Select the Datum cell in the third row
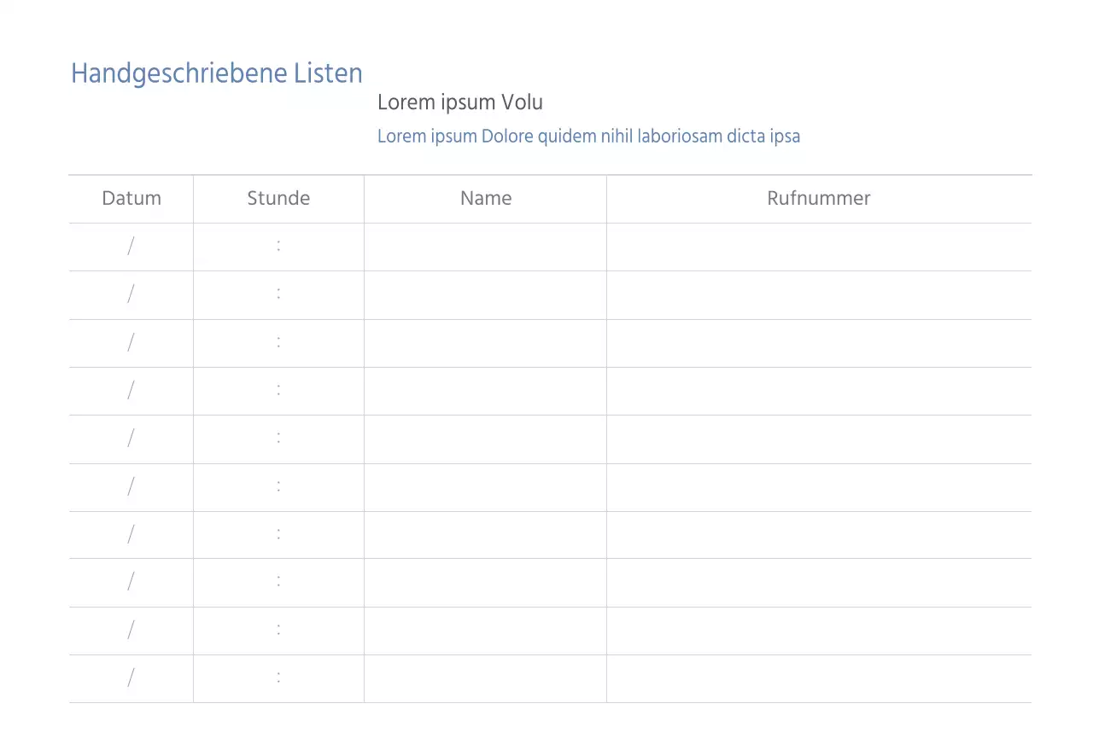 click(132, 343)
